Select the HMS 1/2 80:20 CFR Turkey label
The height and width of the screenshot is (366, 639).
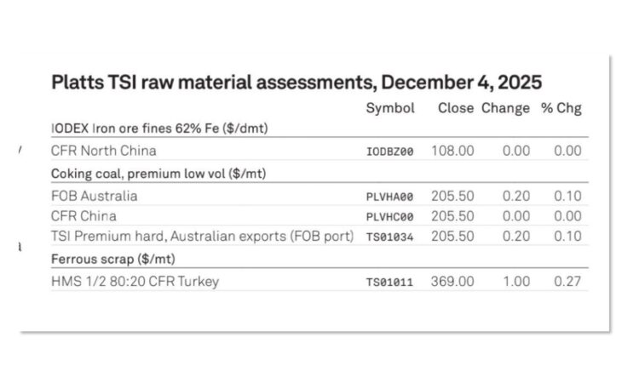(x=135, y=281)
